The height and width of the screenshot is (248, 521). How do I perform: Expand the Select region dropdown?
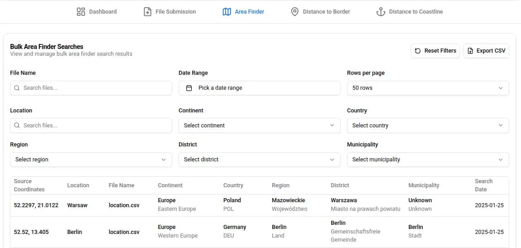pos(91,160)
